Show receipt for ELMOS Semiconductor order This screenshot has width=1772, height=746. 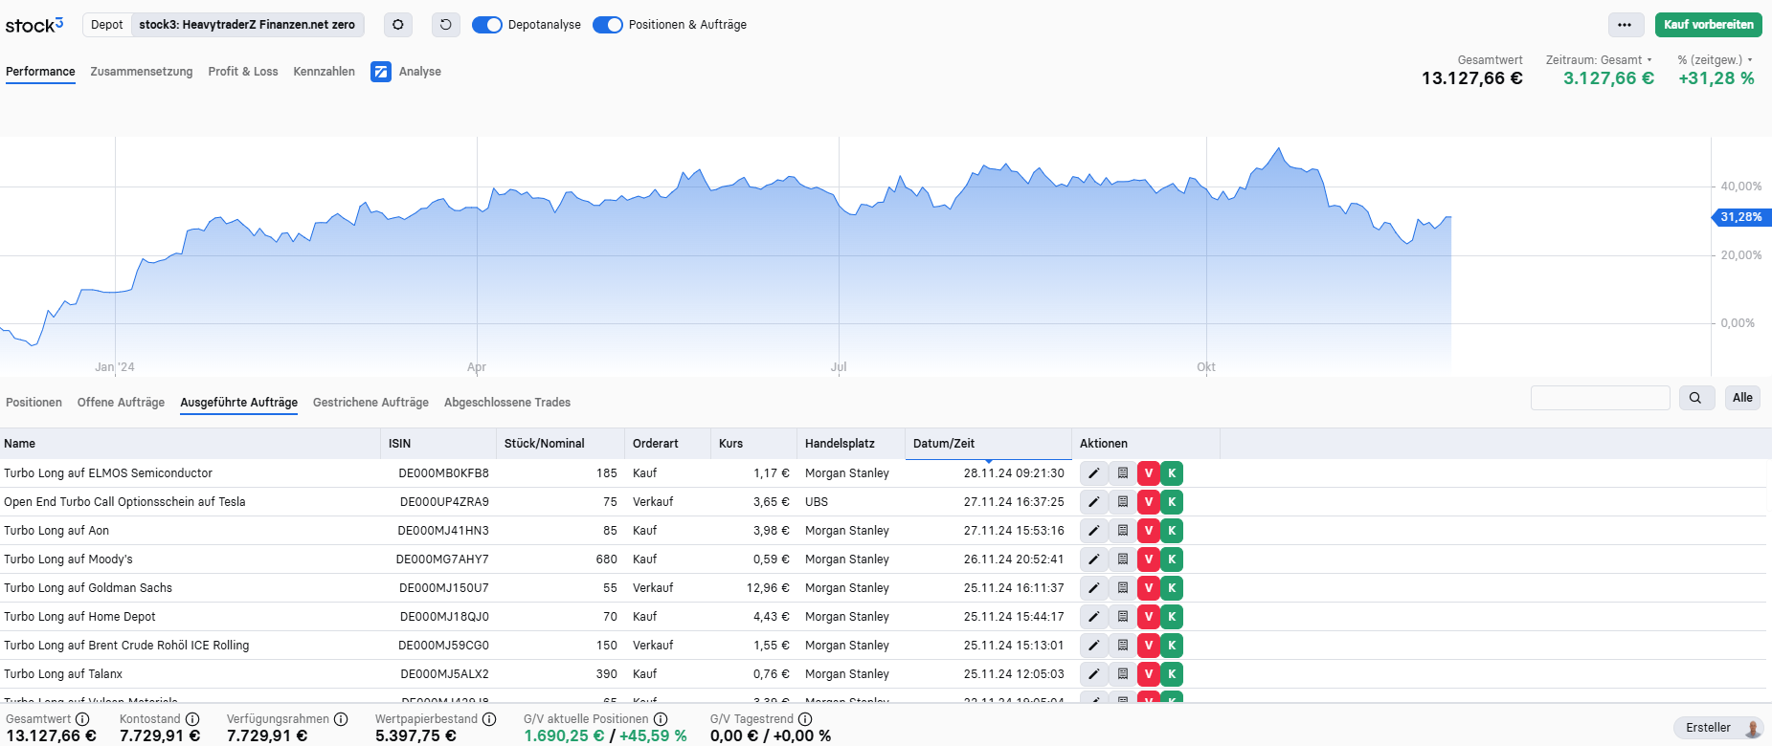1123,473
